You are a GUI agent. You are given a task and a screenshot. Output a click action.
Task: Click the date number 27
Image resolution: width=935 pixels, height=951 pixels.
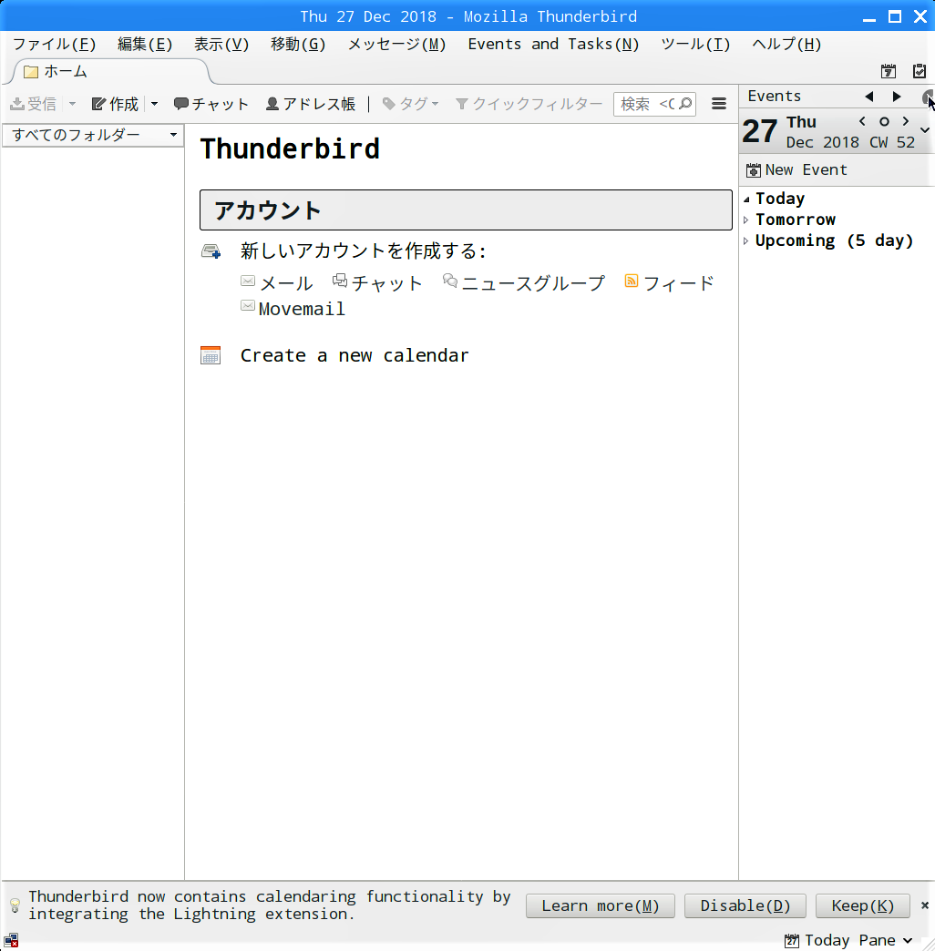pos(760,131)
